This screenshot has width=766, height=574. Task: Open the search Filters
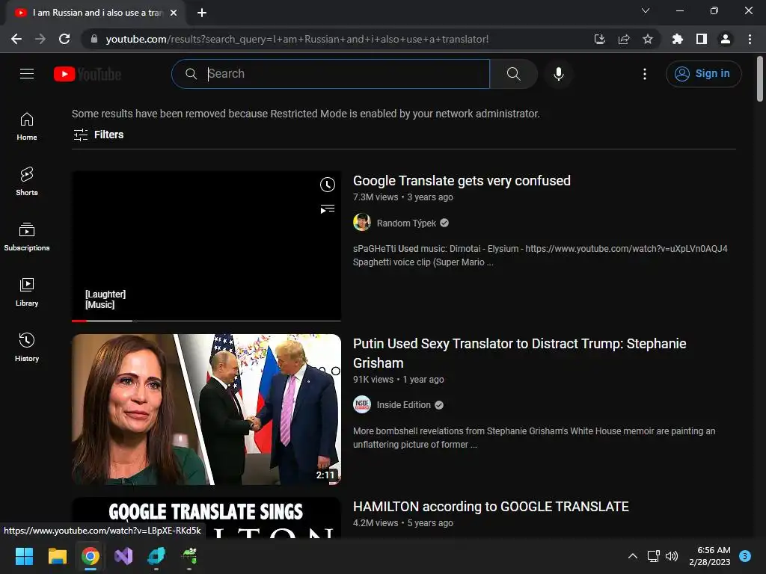coord(98,135)
